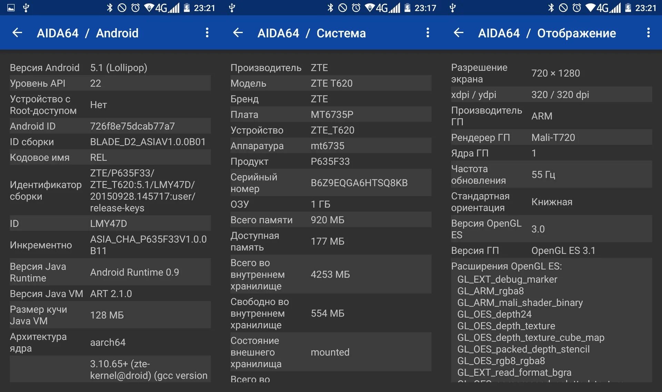662x392 pixels.
Task: Tap back arrow in AIDA64 / Система screen
Action: click(x=238, y=33)
